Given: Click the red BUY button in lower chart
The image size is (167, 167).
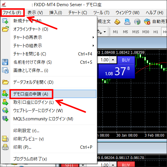Looking at the screenshot, I should 126,164.
